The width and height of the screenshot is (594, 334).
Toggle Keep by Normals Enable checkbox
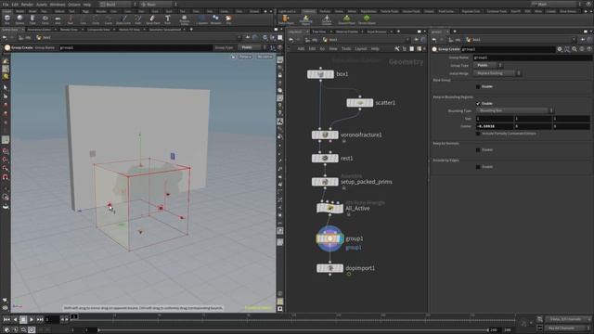(x=478, y=150)
